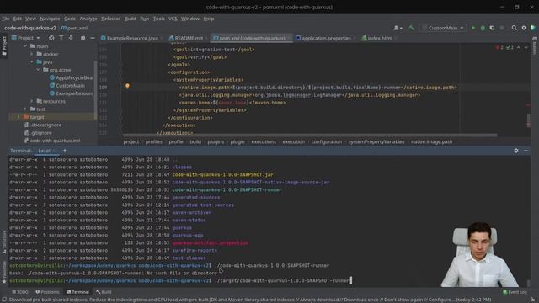Viewport: 539px width, 303px height.
Task: Debug CustomMain with the bug icon
Action: click(483, 28)
